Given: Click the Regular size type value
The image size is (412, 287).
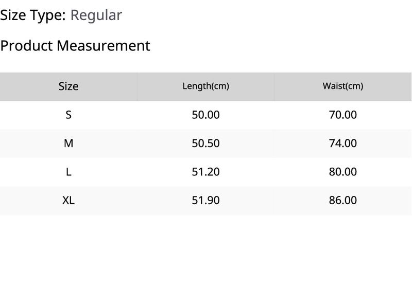Looking at the screenshot, I should click(96, 16).
